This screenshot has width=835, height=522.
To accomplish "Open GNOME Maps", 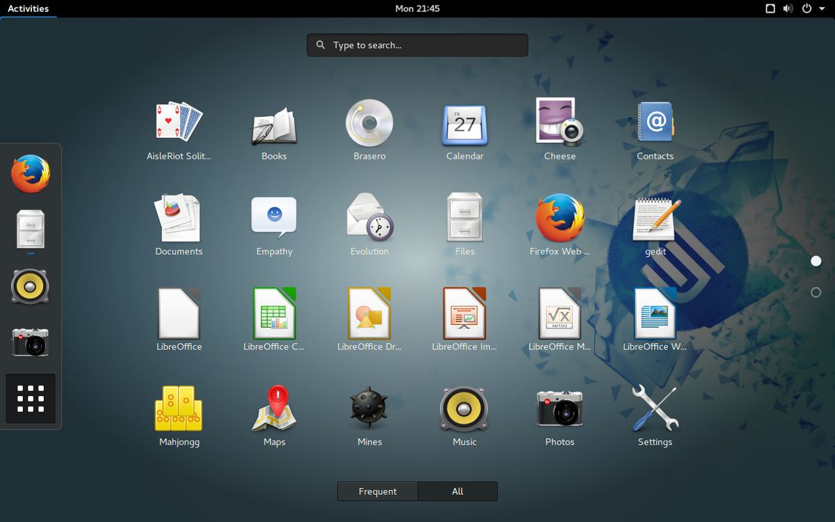I will [x=274, y=409].
